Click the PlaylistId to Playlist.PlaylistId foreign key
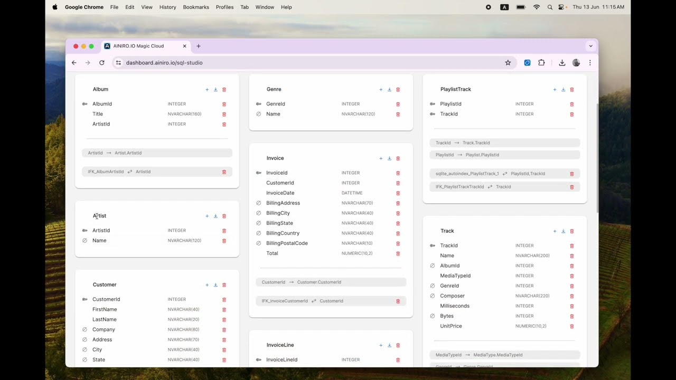 point(504,155)
